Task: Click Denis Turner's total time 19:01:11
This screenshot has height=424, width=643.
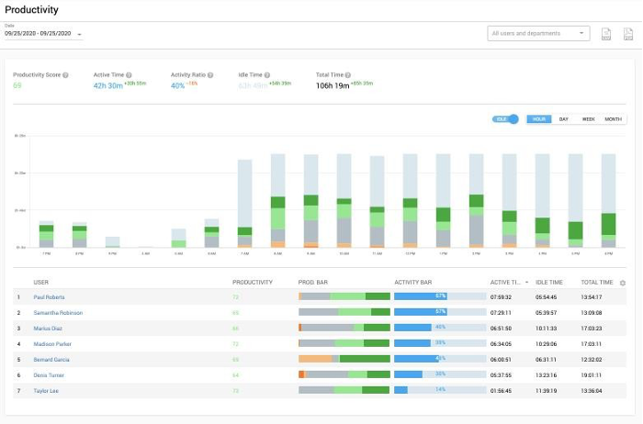Action: point(592,374)
